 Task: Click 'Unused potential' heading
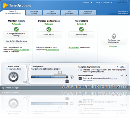[x=86, y=75]
